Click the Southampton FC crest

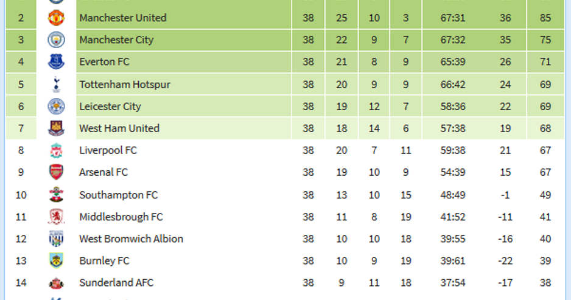pyautogui.click(x=56, y=195)
